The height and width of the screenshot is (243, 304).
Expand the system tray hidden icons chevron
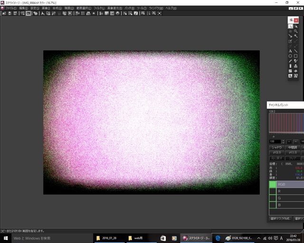click(258, 238)
